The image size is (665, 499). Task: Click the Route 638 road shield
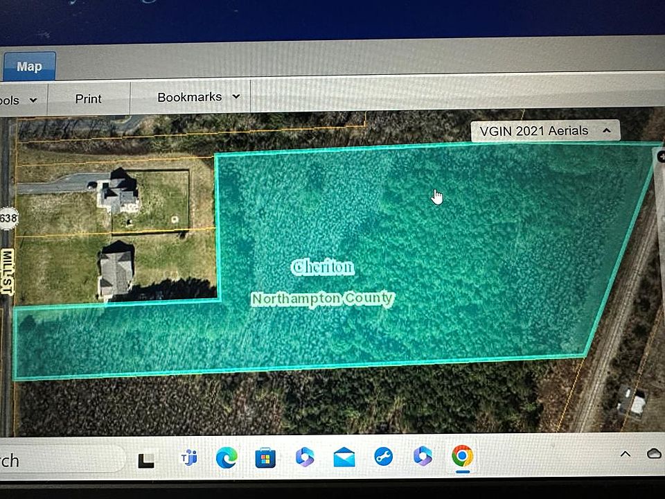tap(8, 219)
